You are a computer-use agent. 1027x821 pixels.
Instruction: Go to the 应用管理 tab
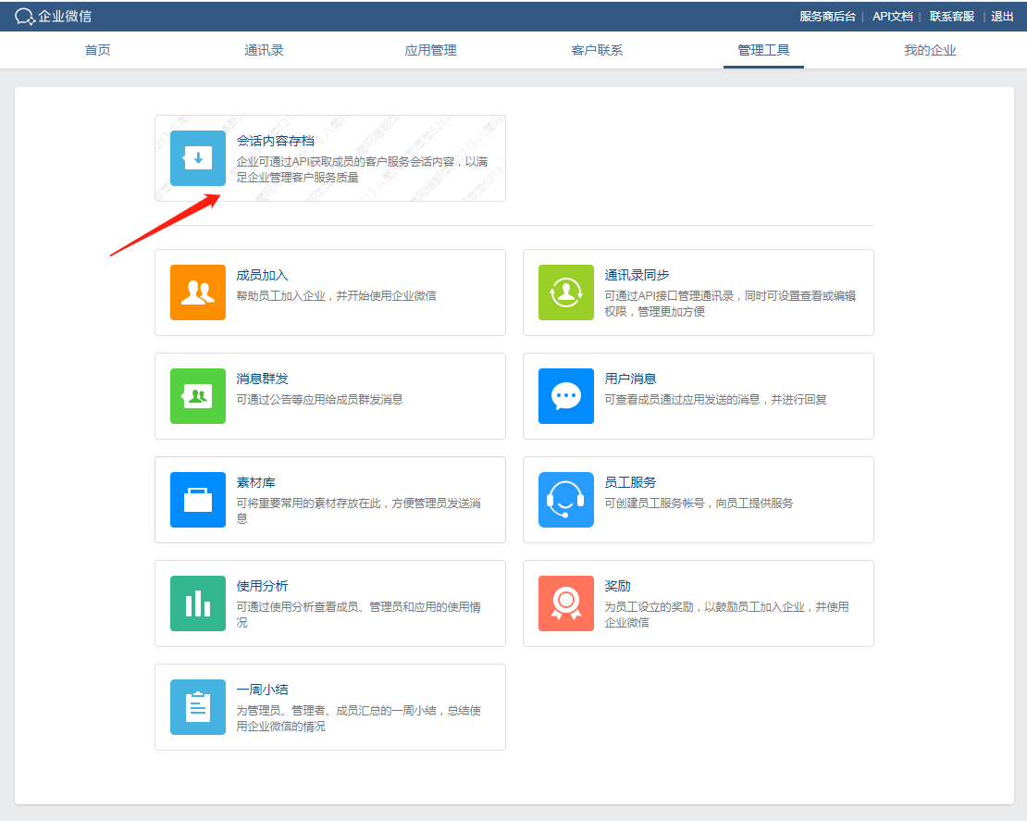click(430, 50)
